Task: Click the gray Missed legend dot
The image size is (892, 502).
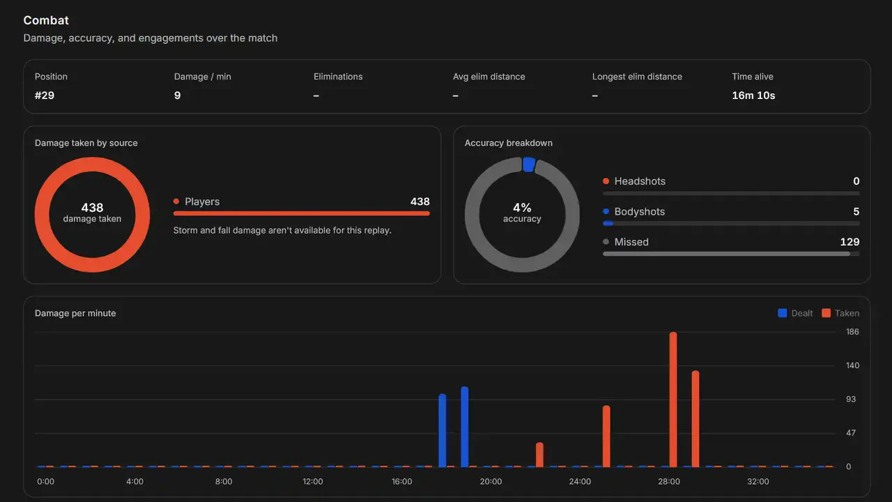Action: (606, 242)
